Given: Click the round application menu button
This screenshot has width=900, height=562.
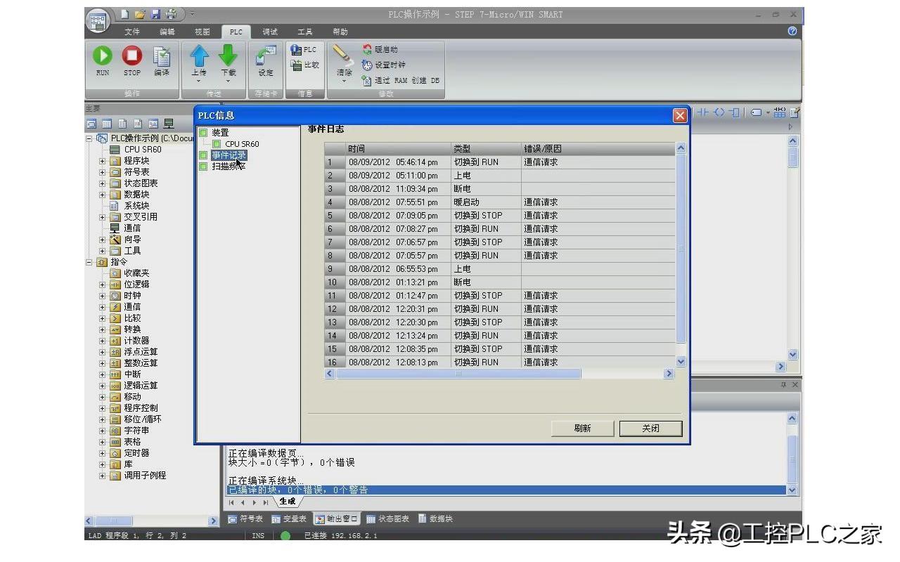Looking at the screenshot, I should point(98,21).
